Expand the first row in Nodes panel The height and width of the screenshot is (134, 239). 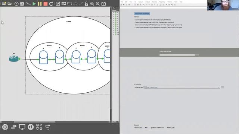(113, 13)
